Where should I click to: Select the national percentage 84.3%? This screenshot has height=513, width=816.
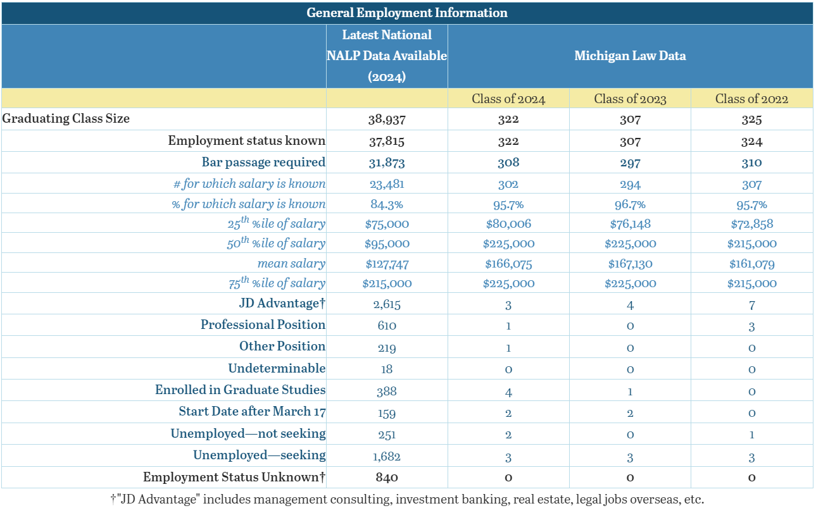[387, 205]
